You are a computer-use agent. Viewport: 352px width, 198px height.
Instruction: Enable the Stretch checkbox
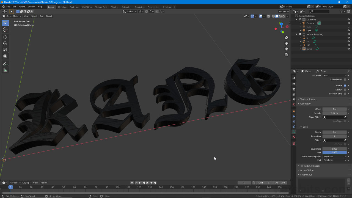(x=345, y=90)
